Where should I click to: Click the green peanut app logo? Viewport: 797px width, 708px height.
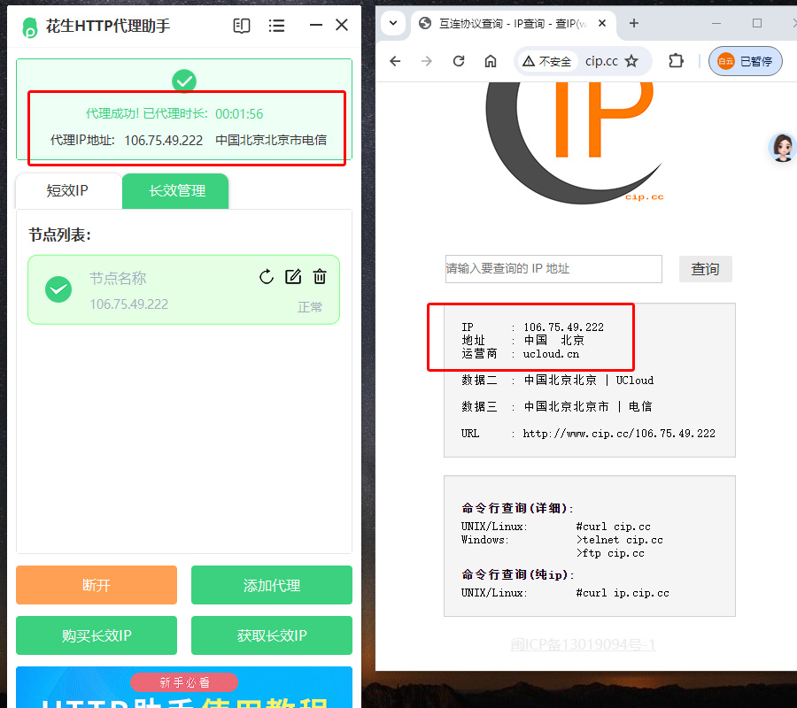click(x=30, y=27)
